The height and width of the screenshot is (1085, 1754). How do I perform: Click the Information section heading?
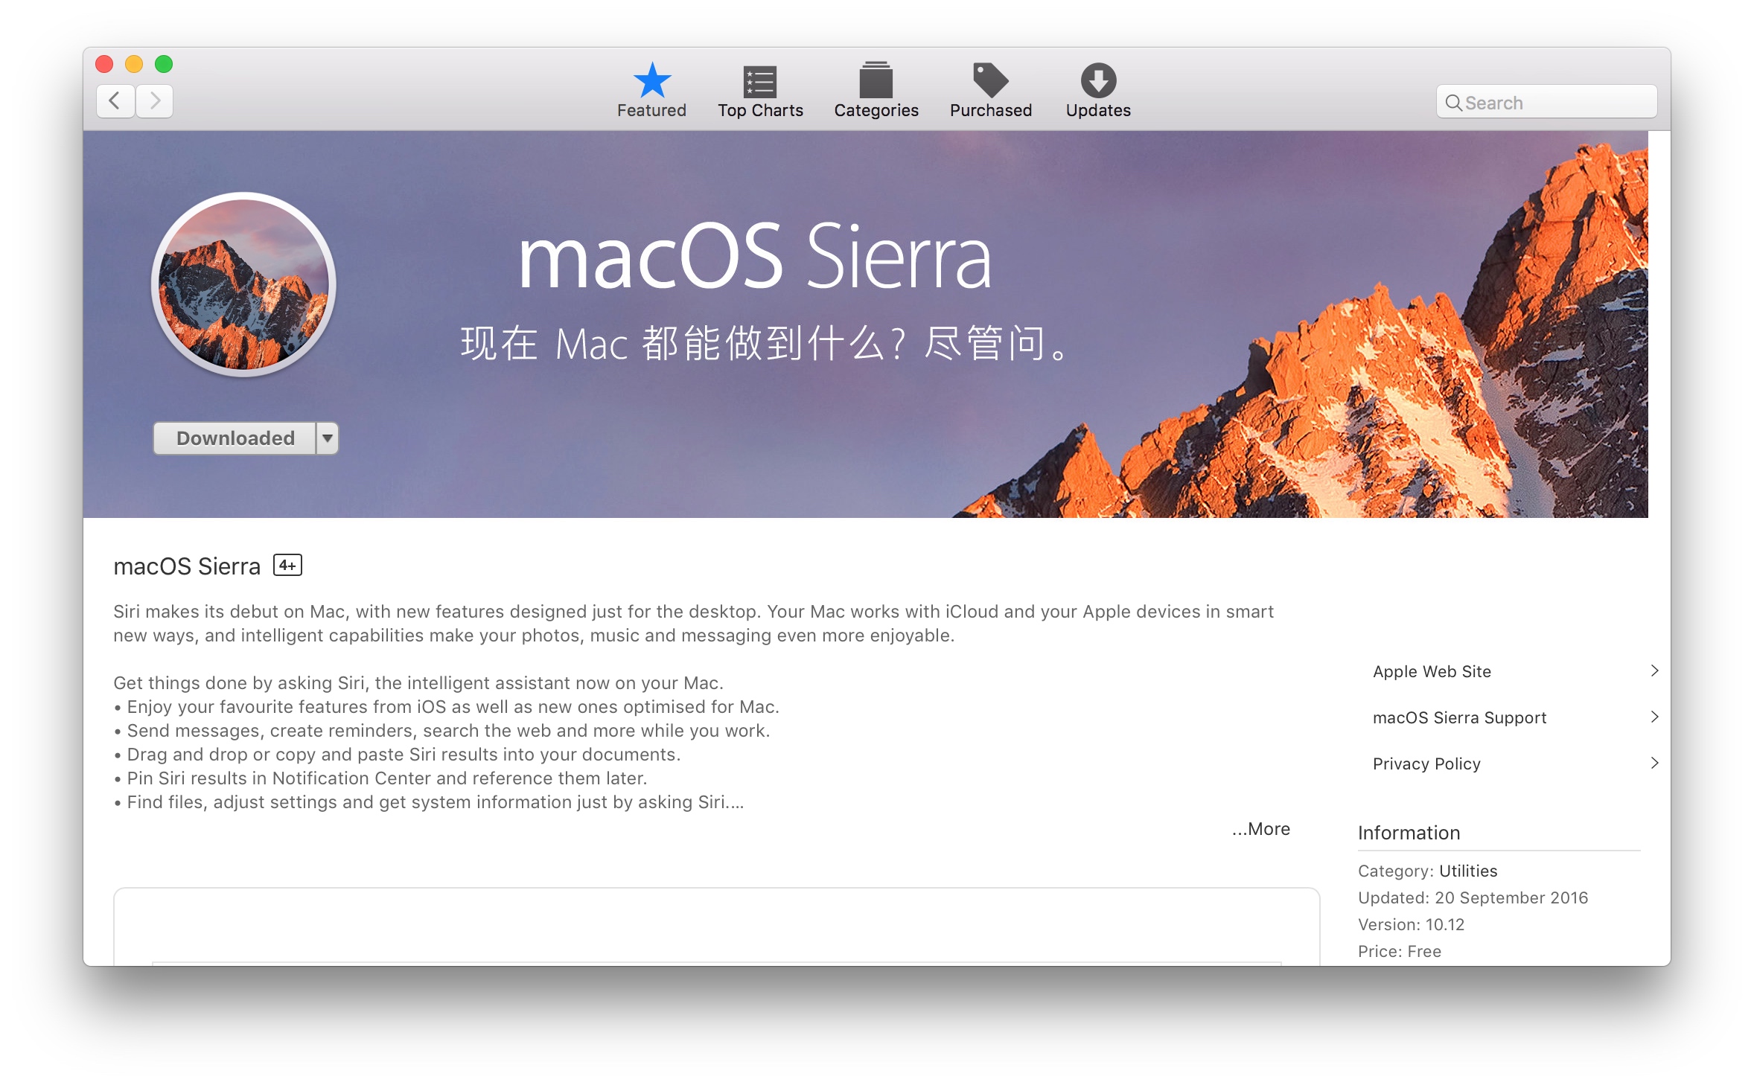pyautogui.click(x=1409, y=833)
